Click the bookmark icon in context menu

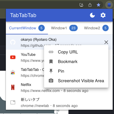[51, 62]
